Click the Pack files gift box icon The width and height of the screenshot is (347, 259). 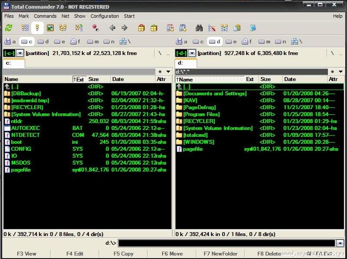pos(141,28)
